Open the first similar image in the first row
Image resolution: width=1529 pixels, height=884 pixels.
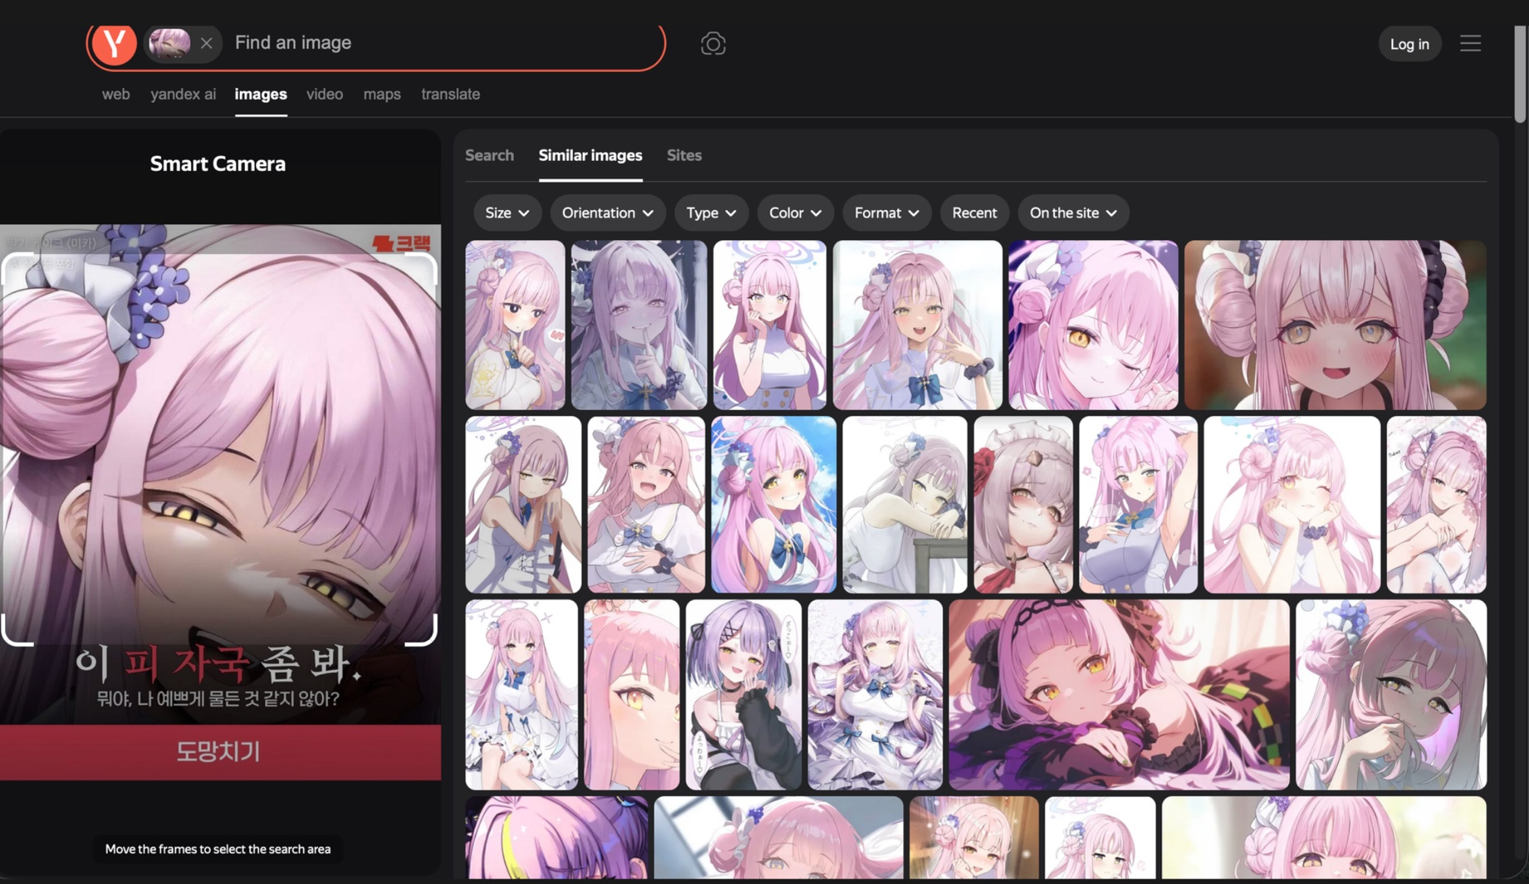click(x=515, y=325)
